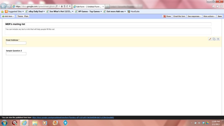Open the Suggested Sites favorites dropdown
Image resolution: width=224 pixels, height=126 pixels.
point(14,12)
